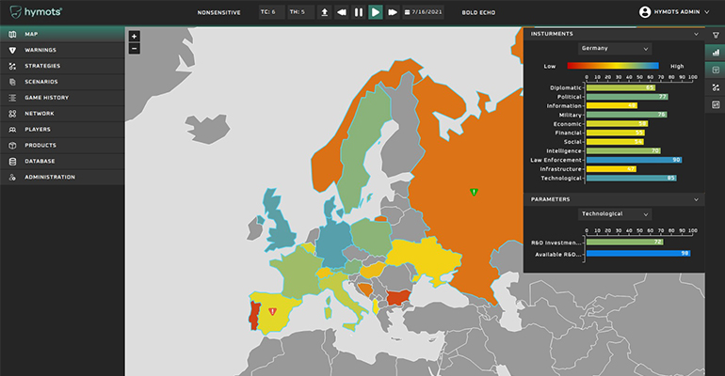The width and height of the screenshot is (725, 376).
Task: Open Game History from the sidebar
Action: tap(47, 98)
